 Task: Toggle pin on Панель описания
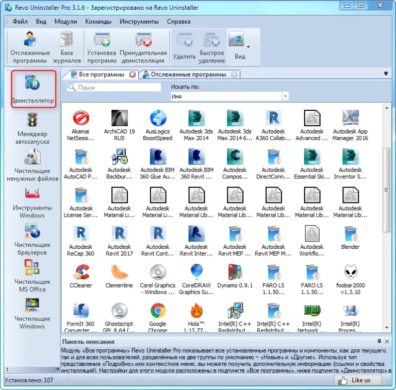(379, 341)
